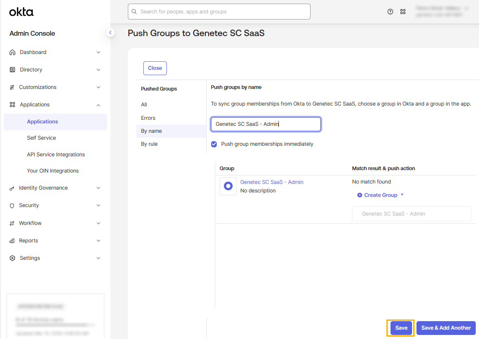
Task: Open API Service Integrations menu item
Action: [x=56, y=155]
